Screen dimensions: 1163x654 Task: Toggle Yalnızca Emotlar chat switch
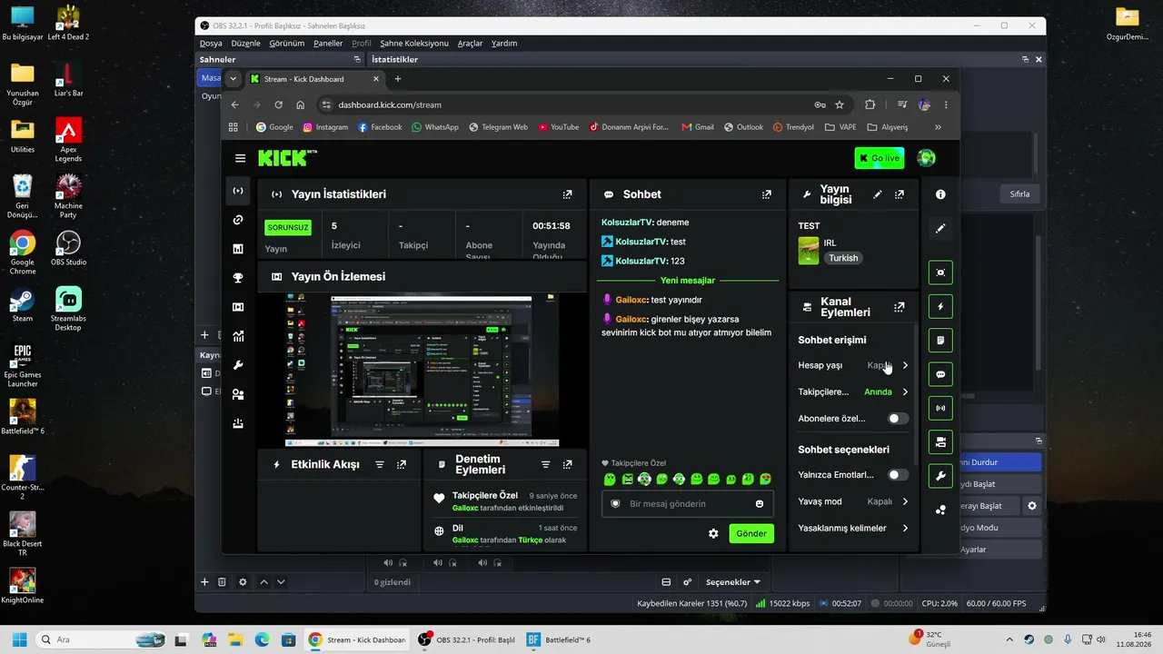tap(898, 474)
